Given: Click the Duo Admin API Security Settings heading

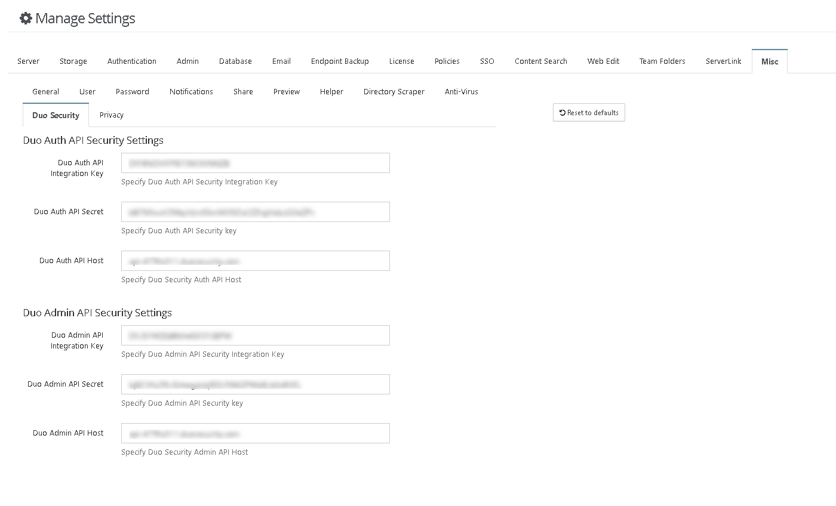Looking at the screenshot, I should [x=97, y=313].
